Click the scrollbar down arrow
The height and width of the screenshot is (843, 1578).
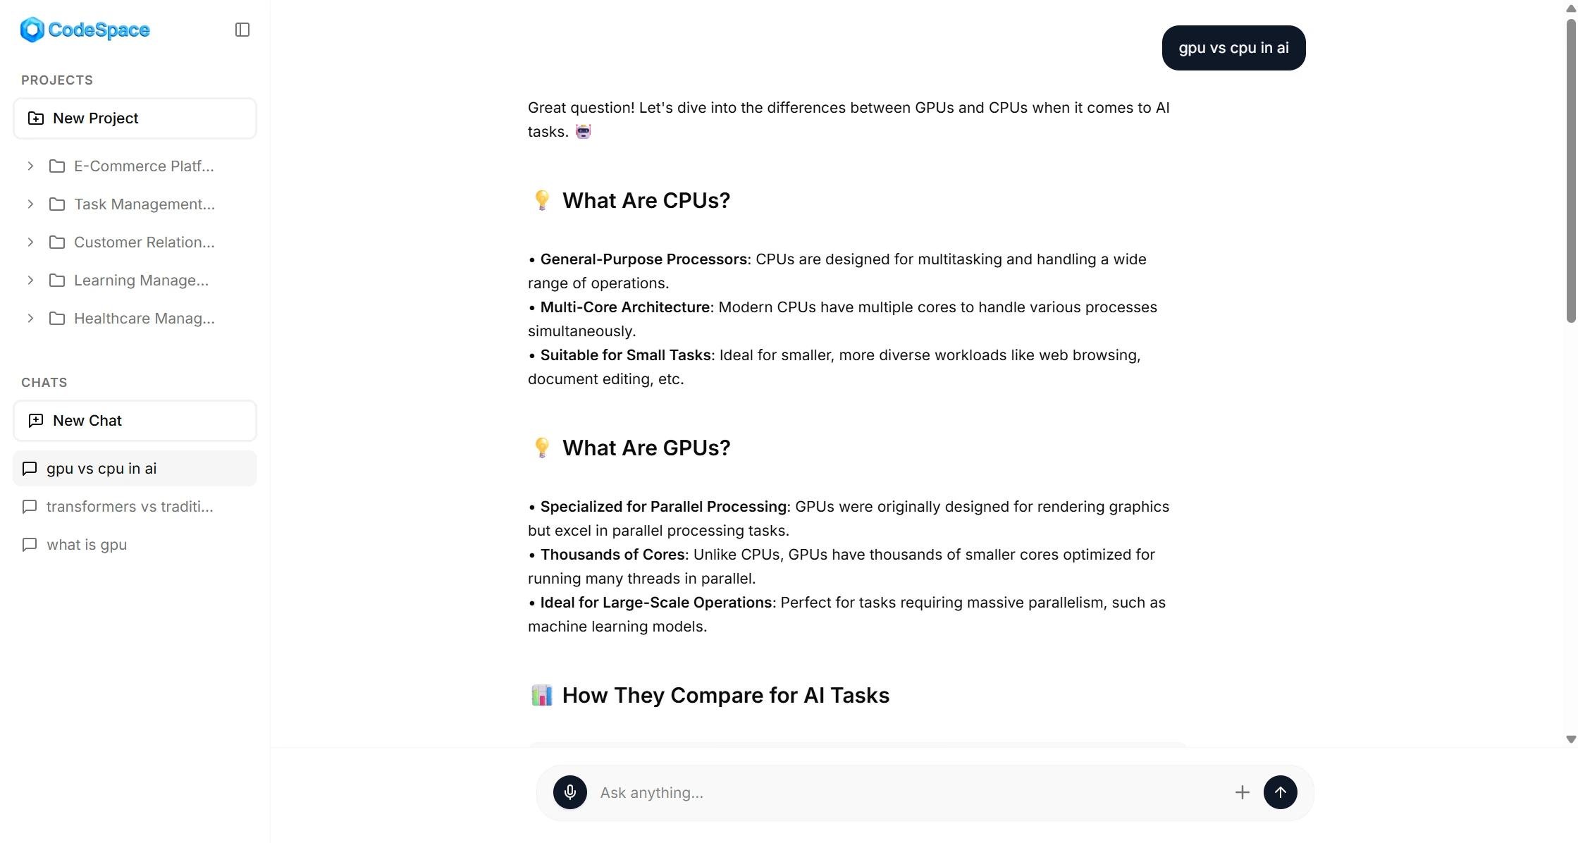pyautogui.click(x=1570, y=739)
